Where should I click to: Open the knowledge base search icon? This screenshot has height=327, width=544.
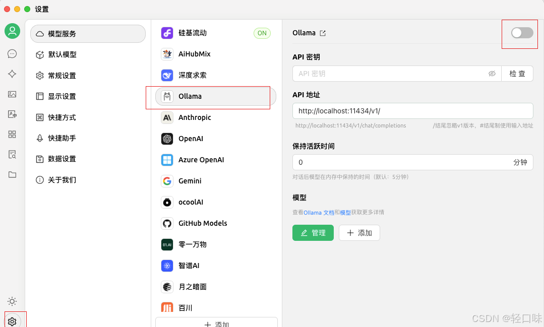(12, 154)
